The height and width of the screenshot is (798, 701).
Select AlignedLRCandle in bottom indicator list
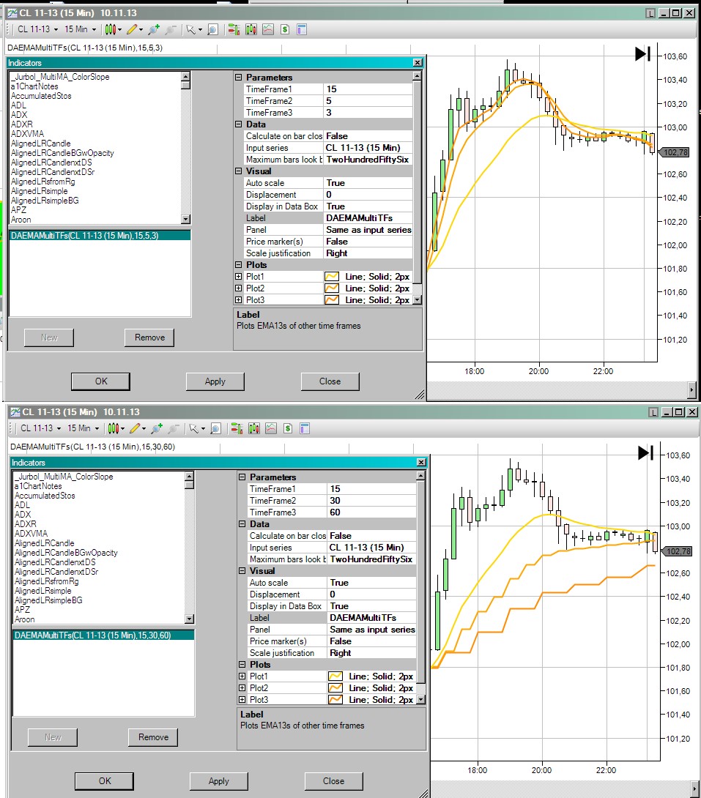[x=44, y=543]
